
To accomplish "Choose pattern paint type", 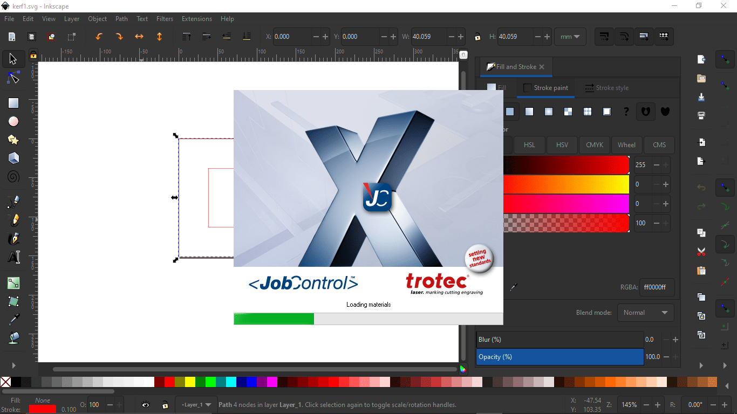I will [x=588, y=112].
